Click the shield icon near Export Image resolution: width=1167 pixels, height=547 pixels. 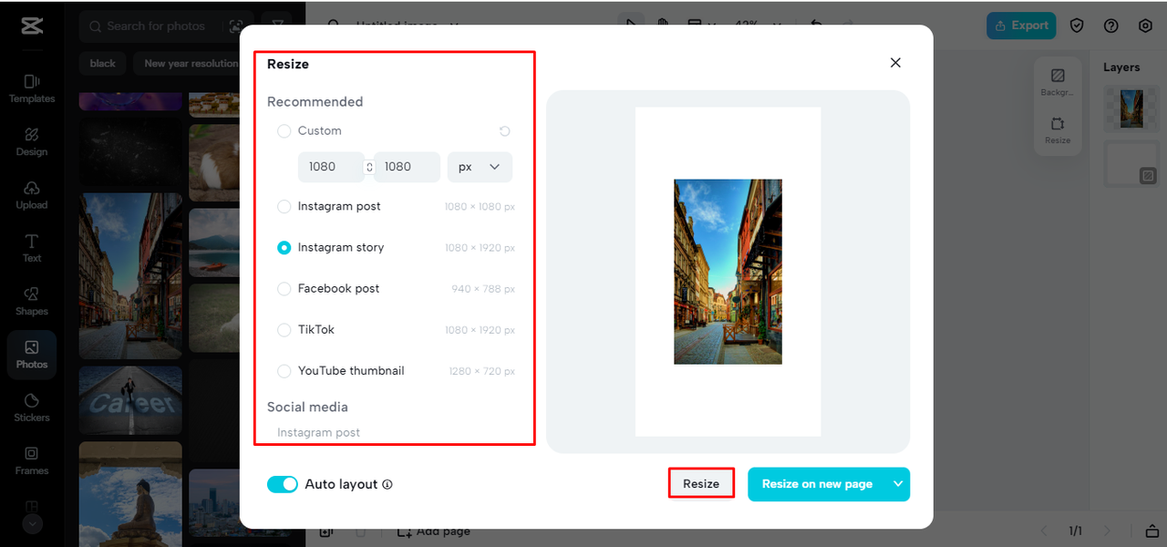click(x=1077, y=26)
